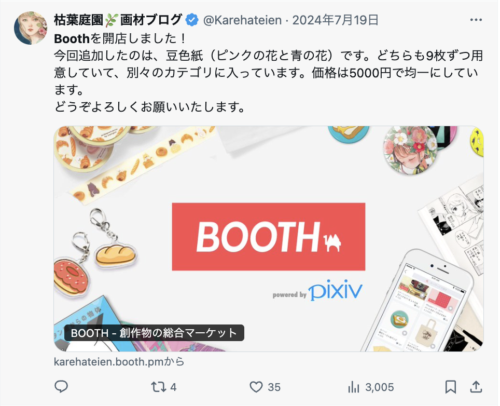
Task: Click the @Karehateien handle
Action: coord(242,20)
